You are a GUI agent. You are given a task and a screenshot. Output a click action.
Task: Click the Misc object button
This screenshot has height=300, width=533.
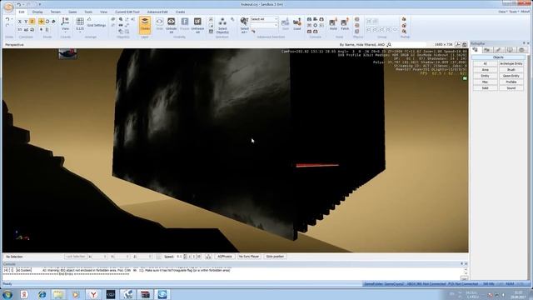[485, 82]
